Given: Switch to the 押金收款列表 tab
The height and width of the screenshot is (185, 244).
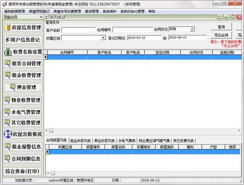Looking at the screenshot, I should tap(105, 140).
